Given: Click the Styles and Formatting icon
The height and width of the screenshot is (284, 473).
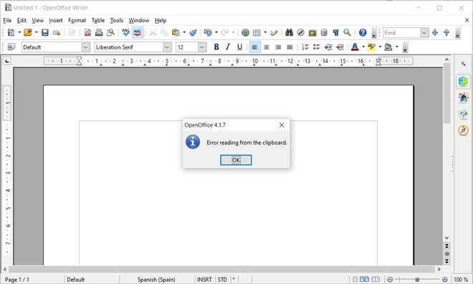Looking at the screenshot, I should click(11, 47).
